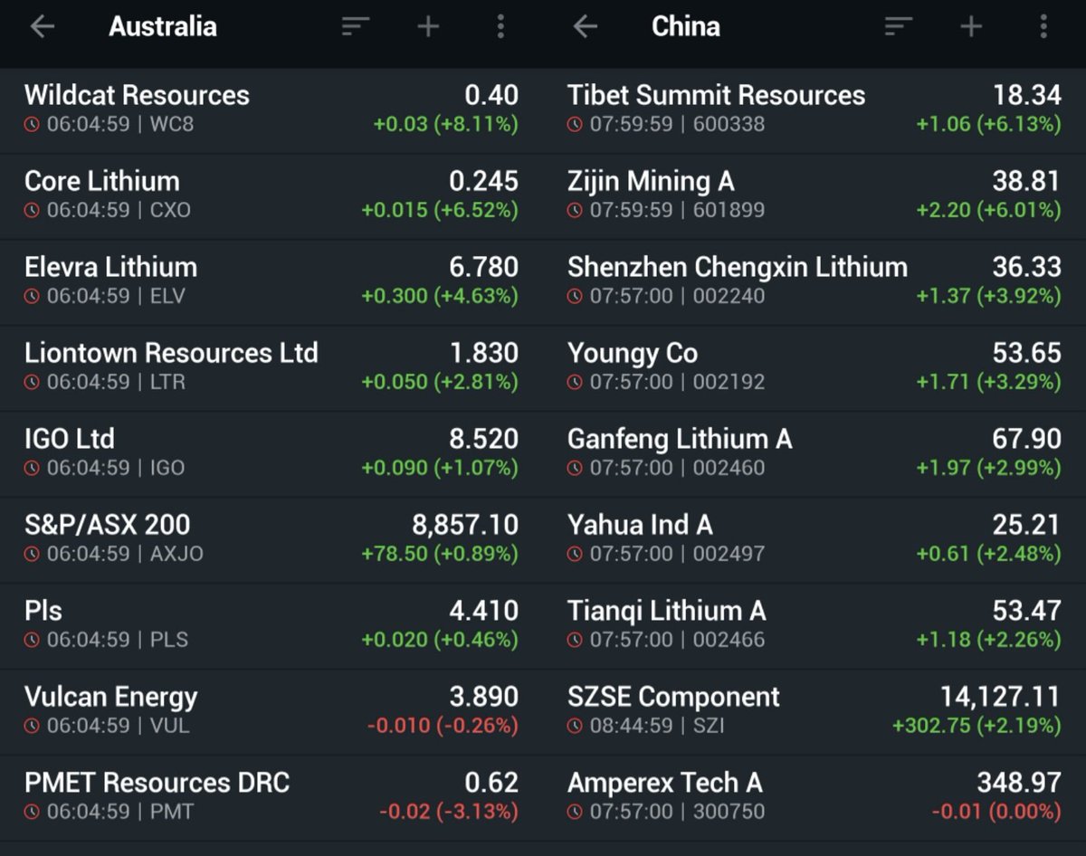The width and height of the screenshot is (1086, 856).
Task: Click Ganfeng Lithium price 67.90
Action: (x=1027, y=439)
